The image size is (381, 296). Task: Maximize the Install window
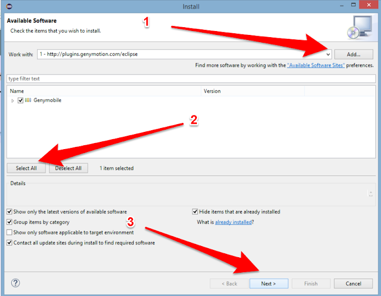[353, 5]
